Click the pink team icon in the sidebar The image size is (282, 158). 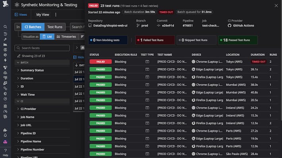point(5,142)
